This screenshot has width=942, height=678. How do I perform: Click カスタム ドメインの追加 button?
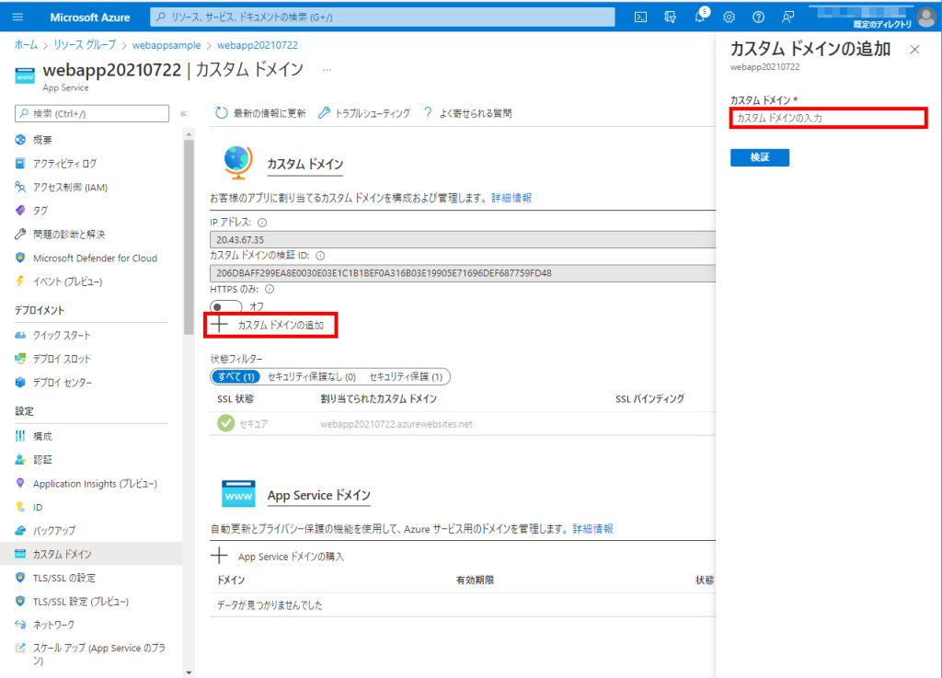coord(271,325)
